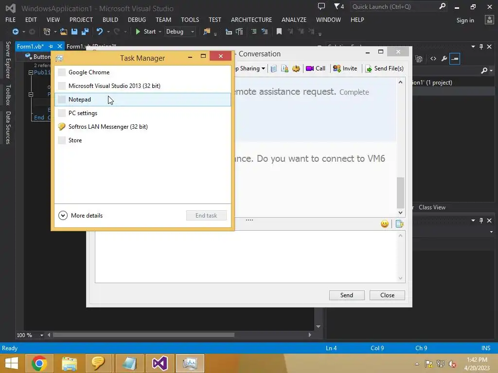
Task: Click the Preview Selected Items icon in Solution Explorer
Action: pyautogui.click(x=455, y=59)
